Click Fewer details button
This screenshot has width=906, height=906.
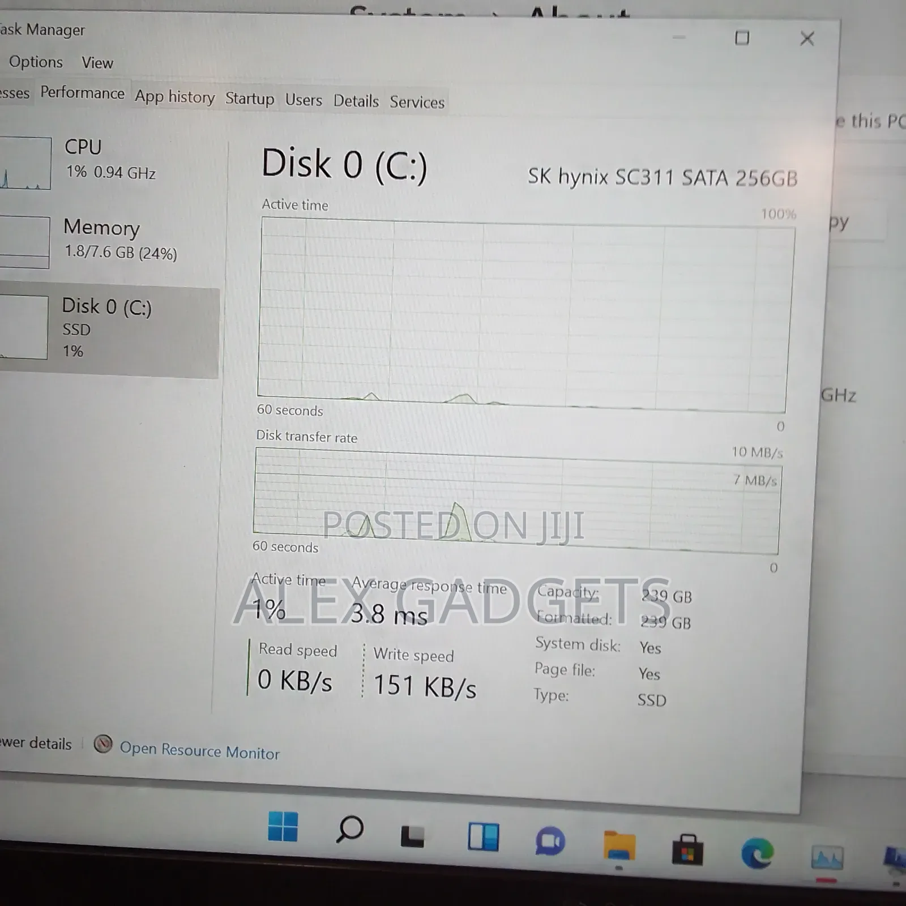pos(36,743)
